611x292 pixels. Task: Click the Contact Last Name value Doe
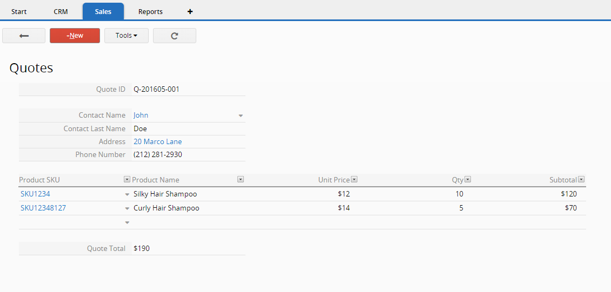[140, 128]
